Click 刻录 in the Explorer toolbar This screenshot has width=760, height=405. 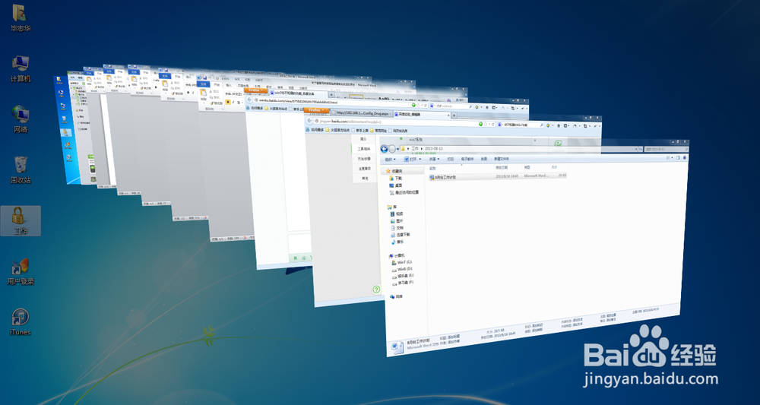[x=483, y=159]
